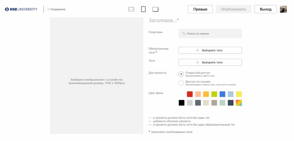The image size is (294, 141).
Task: Pick the rainbow gradient color swatch
Action: [x=239, y=103]
